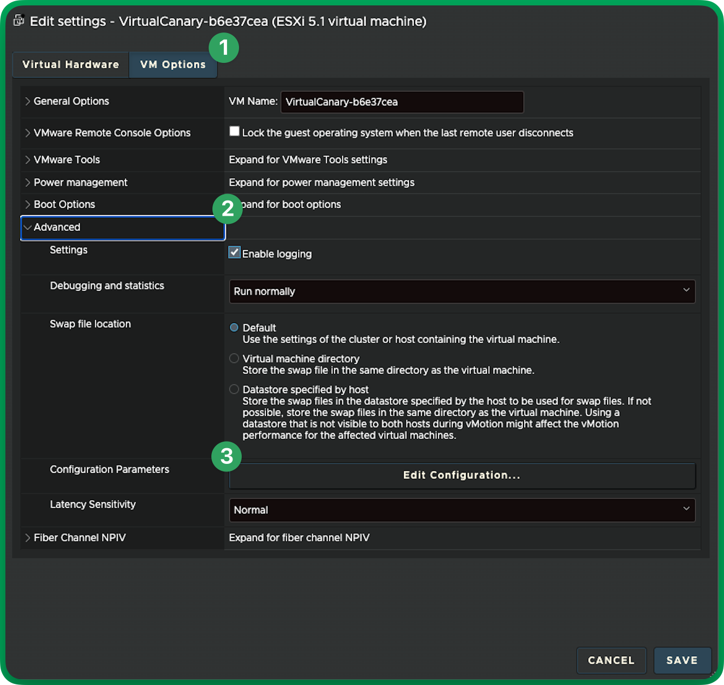Click the Configuration Parameters label
The height and width of the screenshot is (685, 724).
tap(109, 469)
